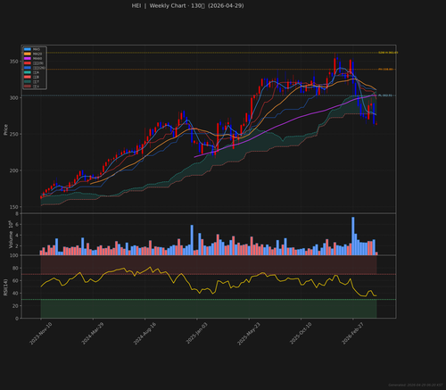Click the 200 price axis tick
The height and width of the screenshot is (390, 446).
coord(14,170)
